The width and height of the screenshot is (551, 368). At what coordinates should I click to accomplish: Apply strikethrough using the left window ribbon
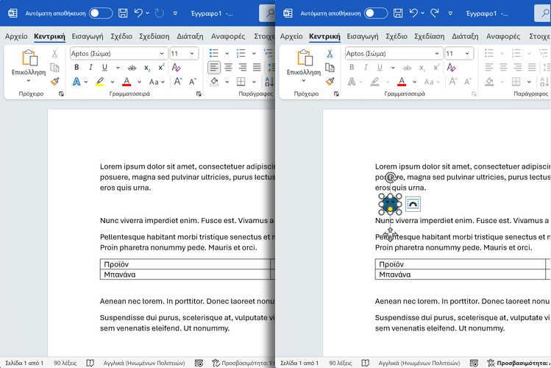tap(132, 67)
